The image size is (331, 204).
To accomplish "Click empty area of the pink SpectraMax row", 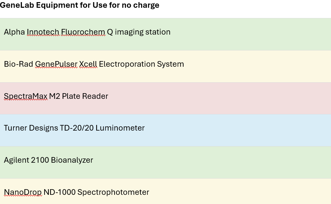I will tap(230, 99).
